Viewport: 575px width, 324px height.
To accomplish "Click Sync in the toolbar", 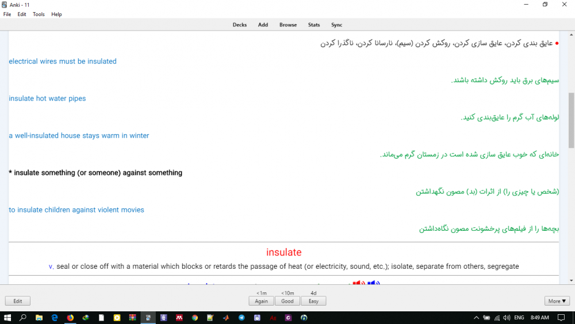I will (336, 25).
